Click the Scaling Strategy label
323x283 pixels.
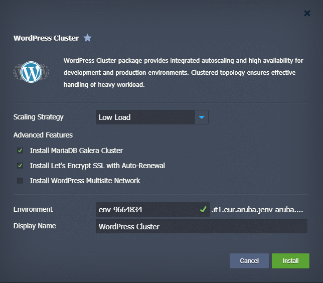coord(39,117)
